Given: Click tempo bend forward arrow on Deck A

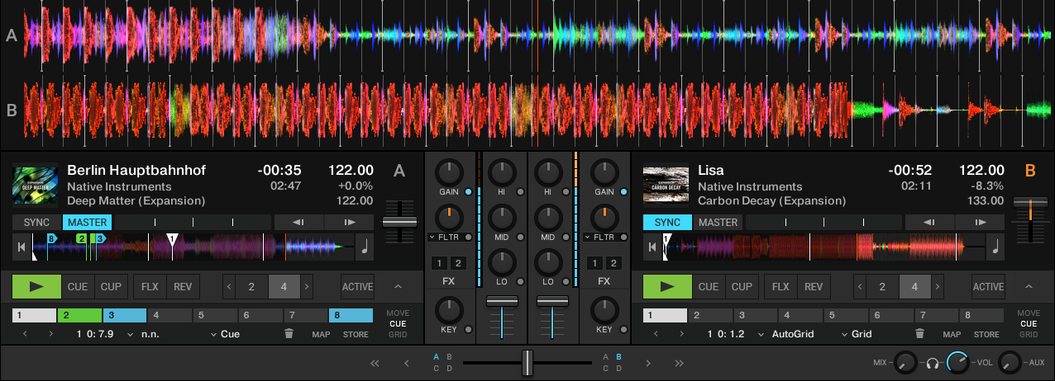Looking at the screenshot, I should point(349,222).
